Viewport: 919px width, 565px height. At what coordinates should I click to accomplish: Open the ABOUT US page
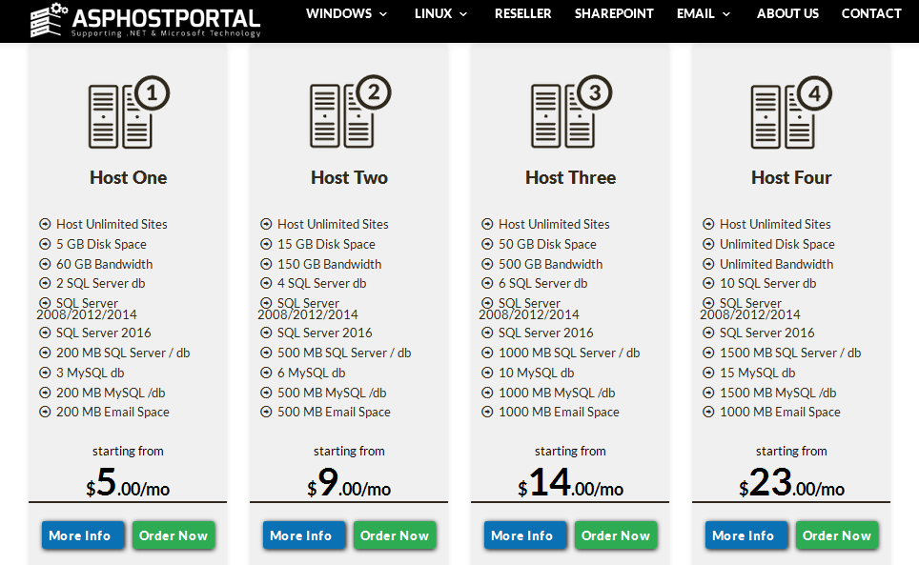coord(787,13)
